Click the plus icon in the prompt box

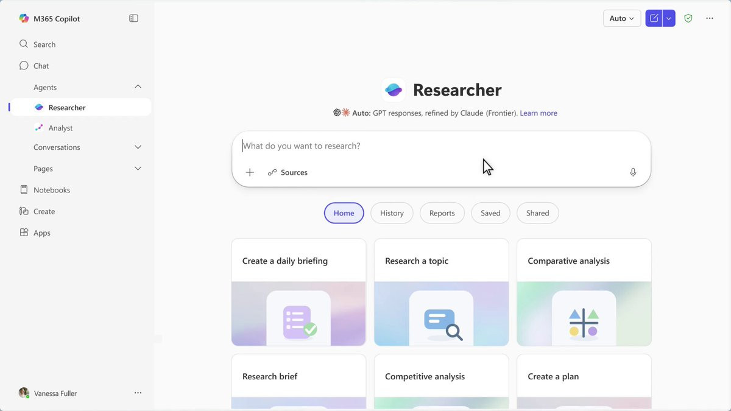(250, 172)
